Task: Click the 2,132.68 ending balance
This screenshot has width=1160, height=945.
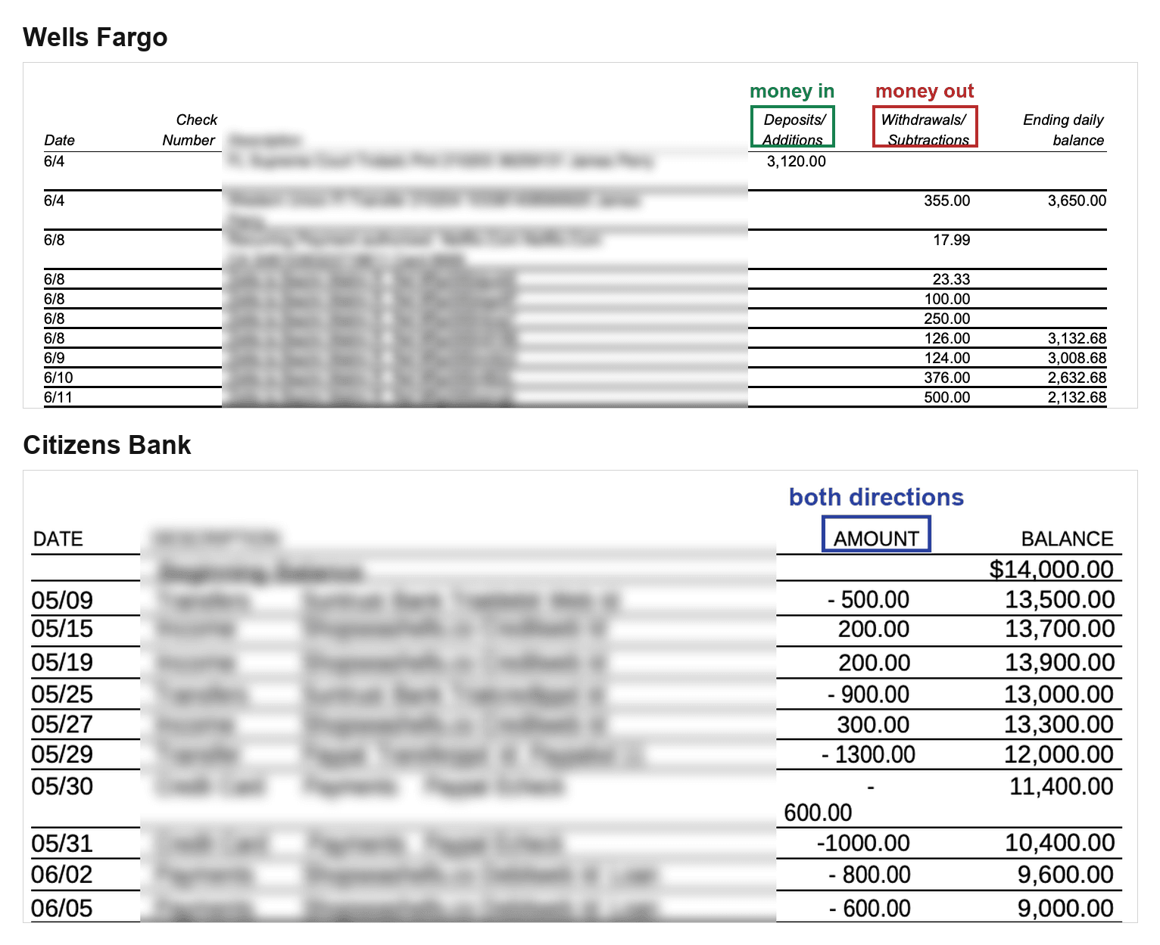Action: [x=1077, y=397]
